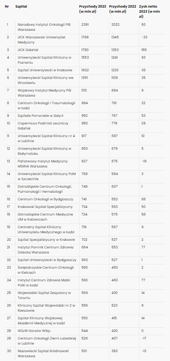Screen dimensions: 170x361
Task: Click net loss value -33
Action: (x=144, y=37)
